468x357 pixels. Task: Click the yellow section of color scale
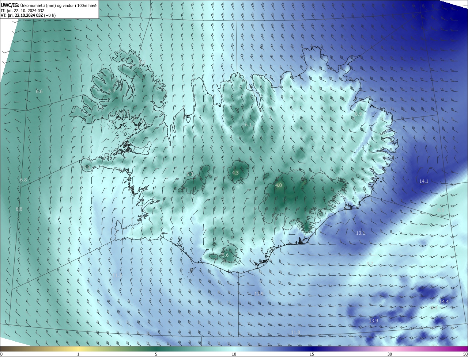click(78, 349)
